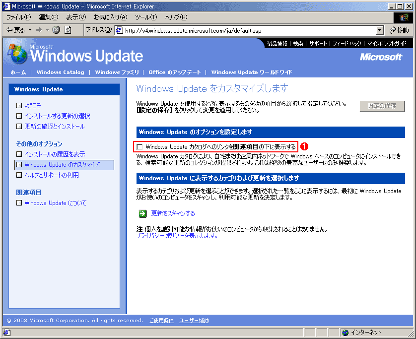Image resolution: width=416 pixels, height=339 pixels.
Task: Click bullet icon beside Windows Update のカスタマイズ
Action: [x=19, y=165]
